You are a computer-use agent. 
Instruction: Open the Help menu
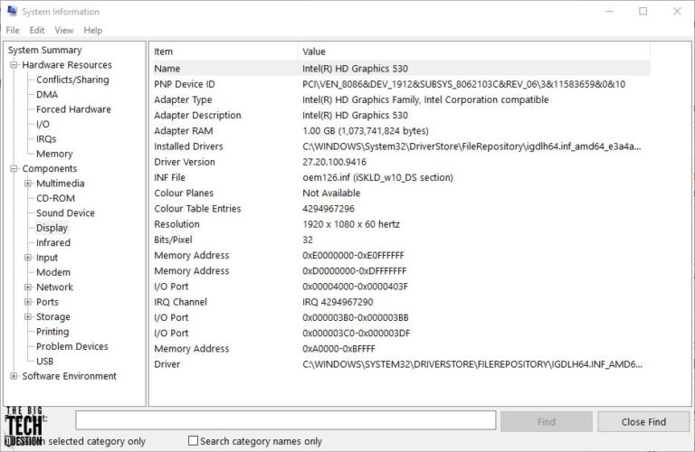(92, 30)
